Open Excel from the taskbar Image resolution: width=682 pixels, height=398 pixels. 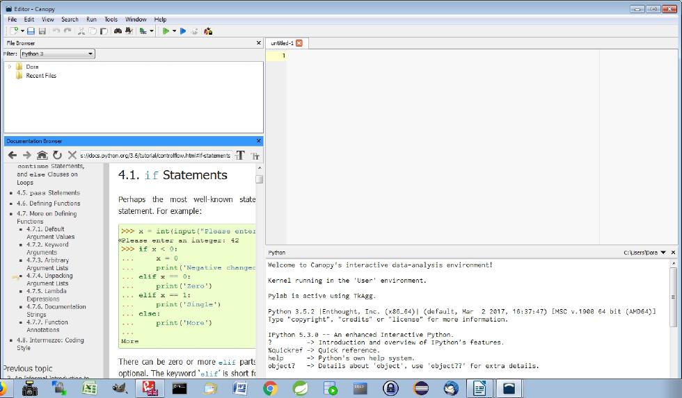(89, 388)
